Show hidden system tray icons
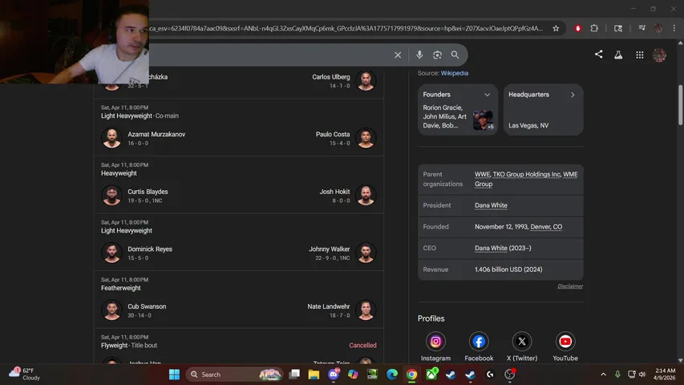 pyautogui.click(x=603, y=375)
